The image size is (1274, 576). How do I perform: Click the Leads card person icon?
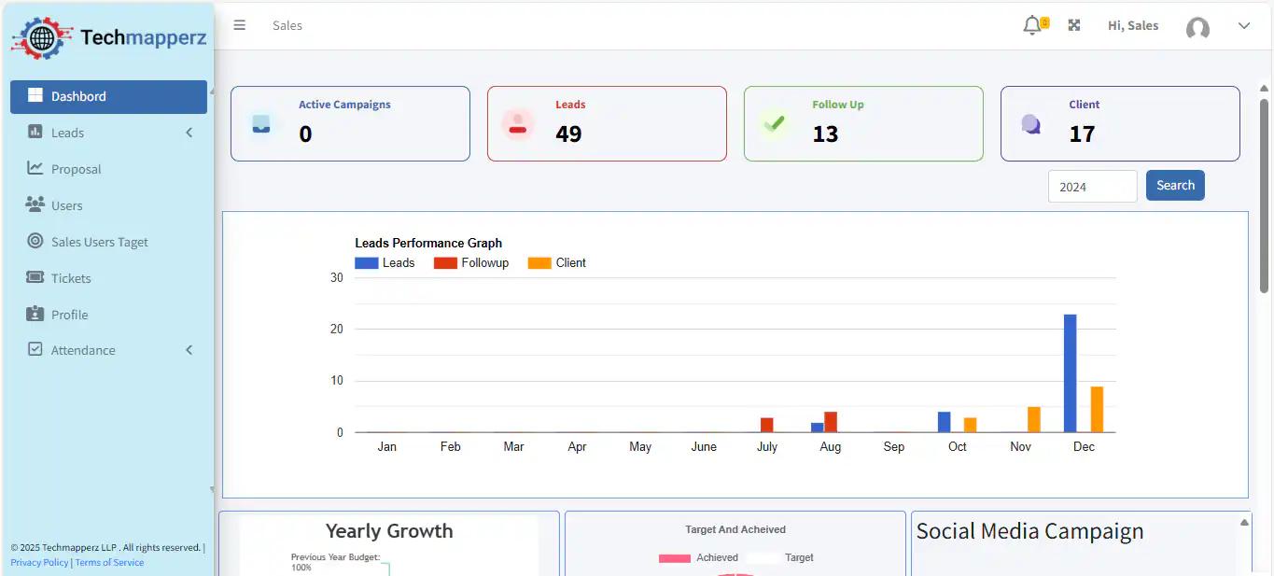(x=518, y=124)
